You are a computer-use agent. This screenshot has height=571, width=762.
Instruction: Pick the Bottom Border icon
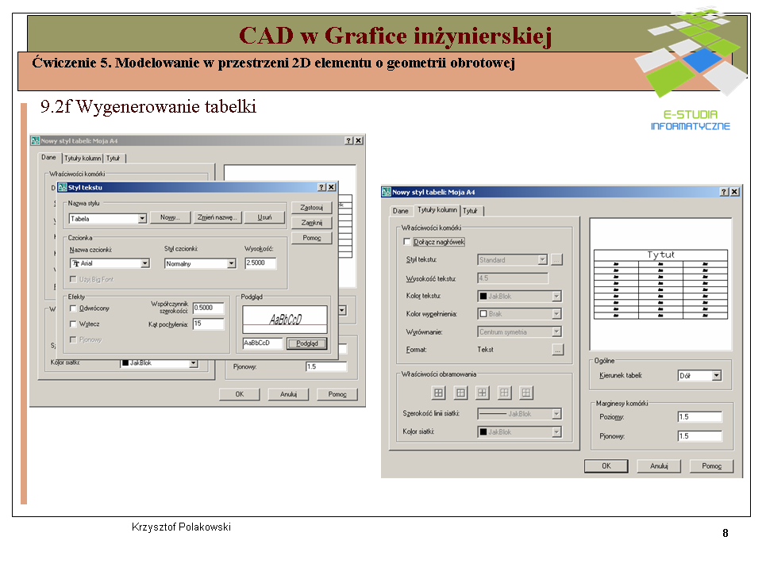click(x=526, y=393)
